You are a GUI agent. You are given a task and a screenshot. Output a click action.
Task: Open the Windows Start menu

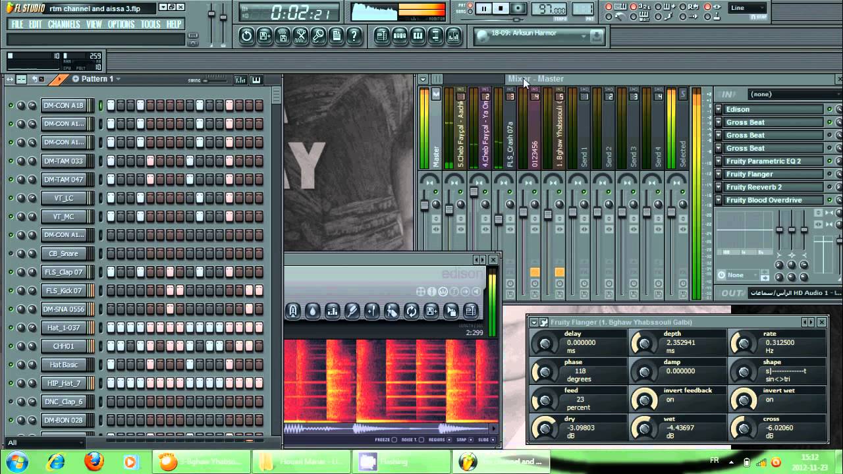coord(18,461)
